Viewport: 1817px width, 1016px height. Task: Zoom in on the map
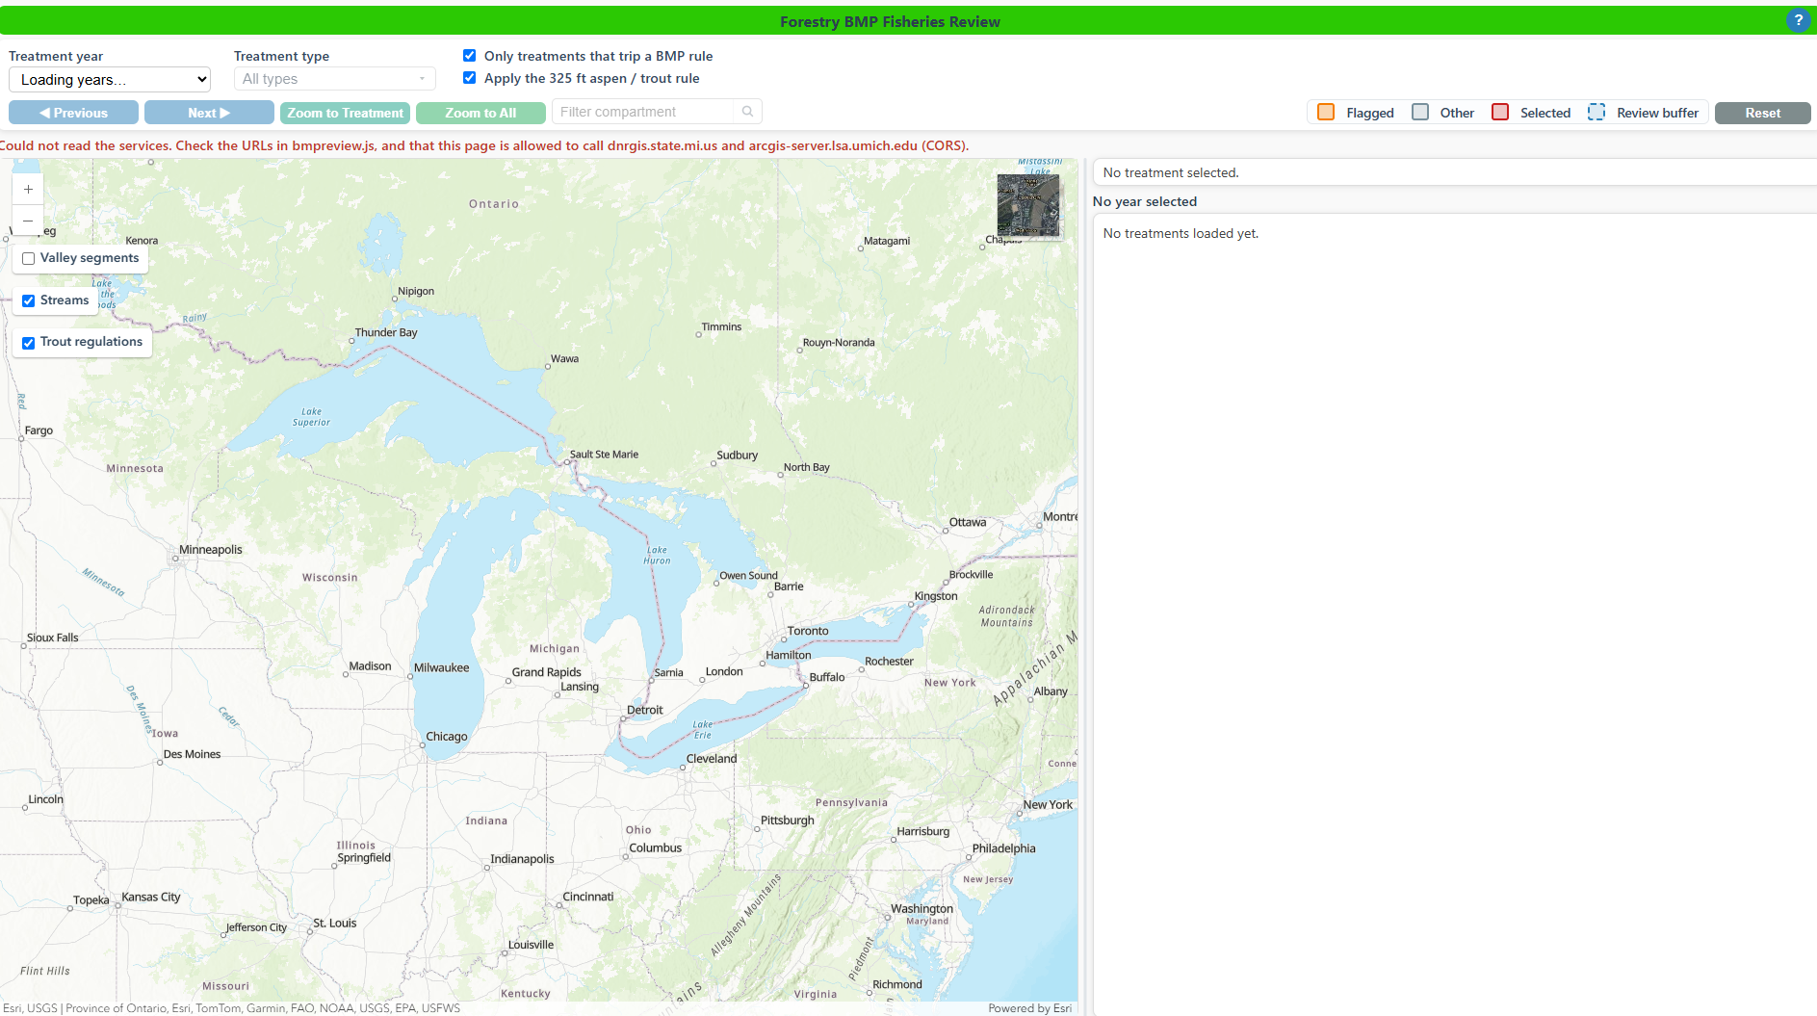(28, 190)
